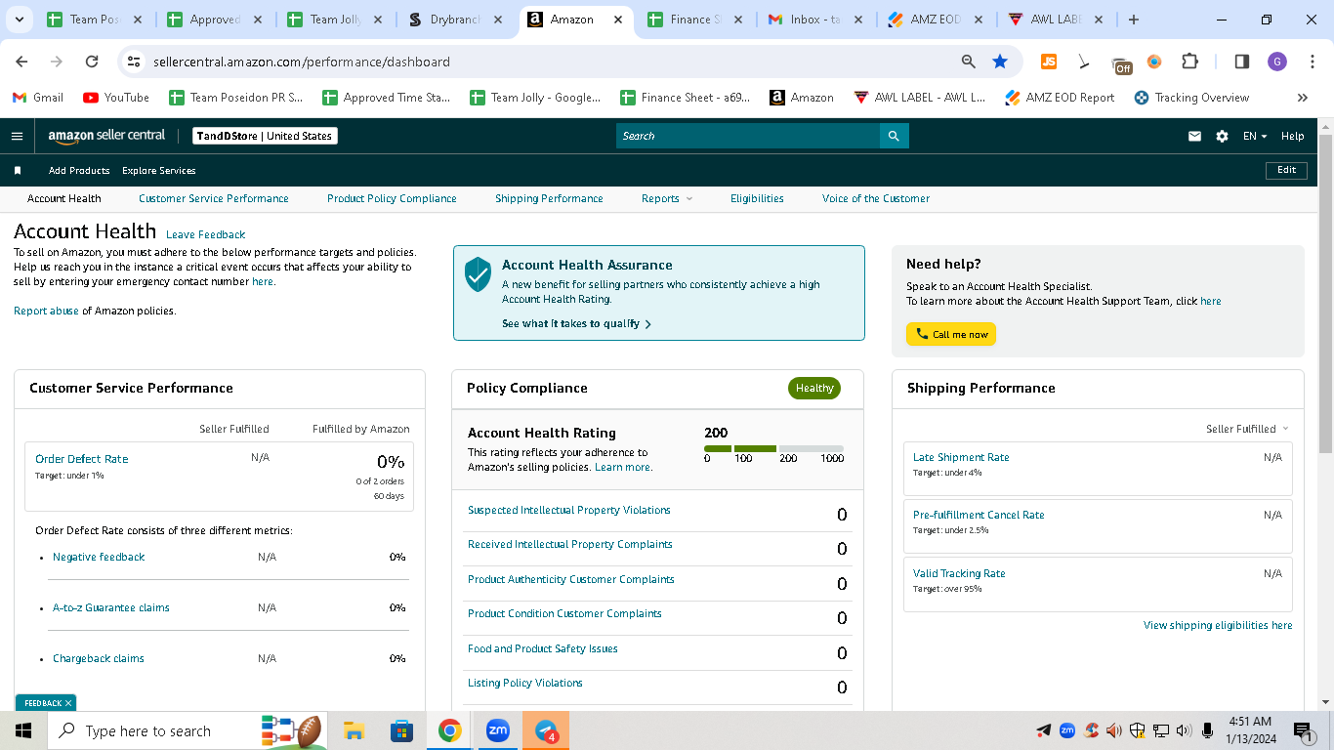Viewport: 1334px width, 750px height.
Task: Click the Call me now button
Action: point(951,334)
